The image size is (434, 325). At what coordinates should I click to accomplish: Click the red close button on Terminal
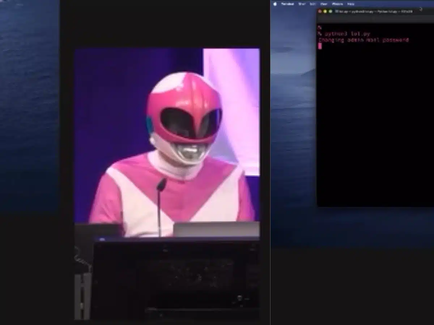[320, 12]
